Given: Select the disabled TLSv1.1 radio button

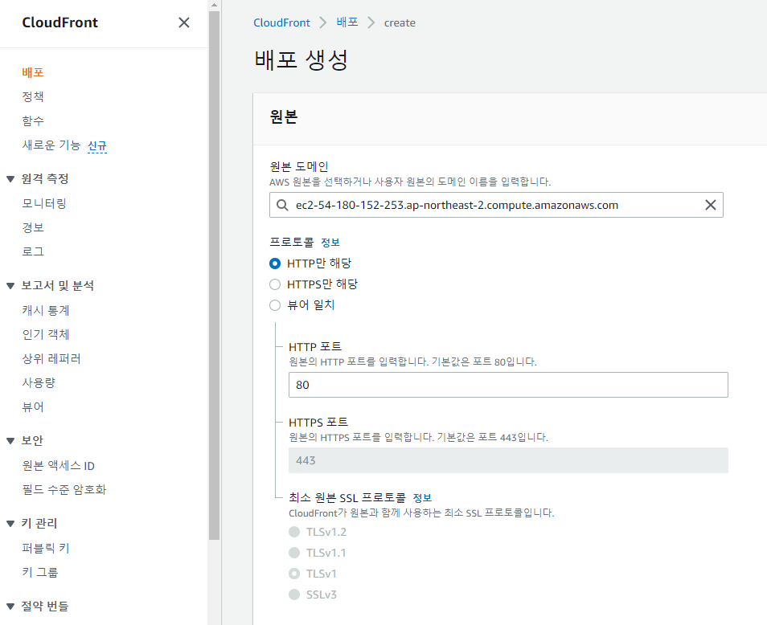Looking at the screenshot, I should coord(294,553).
